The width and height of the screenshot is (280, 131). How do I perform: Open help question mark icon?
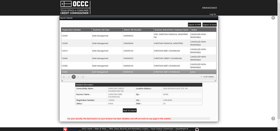point(273,118)
